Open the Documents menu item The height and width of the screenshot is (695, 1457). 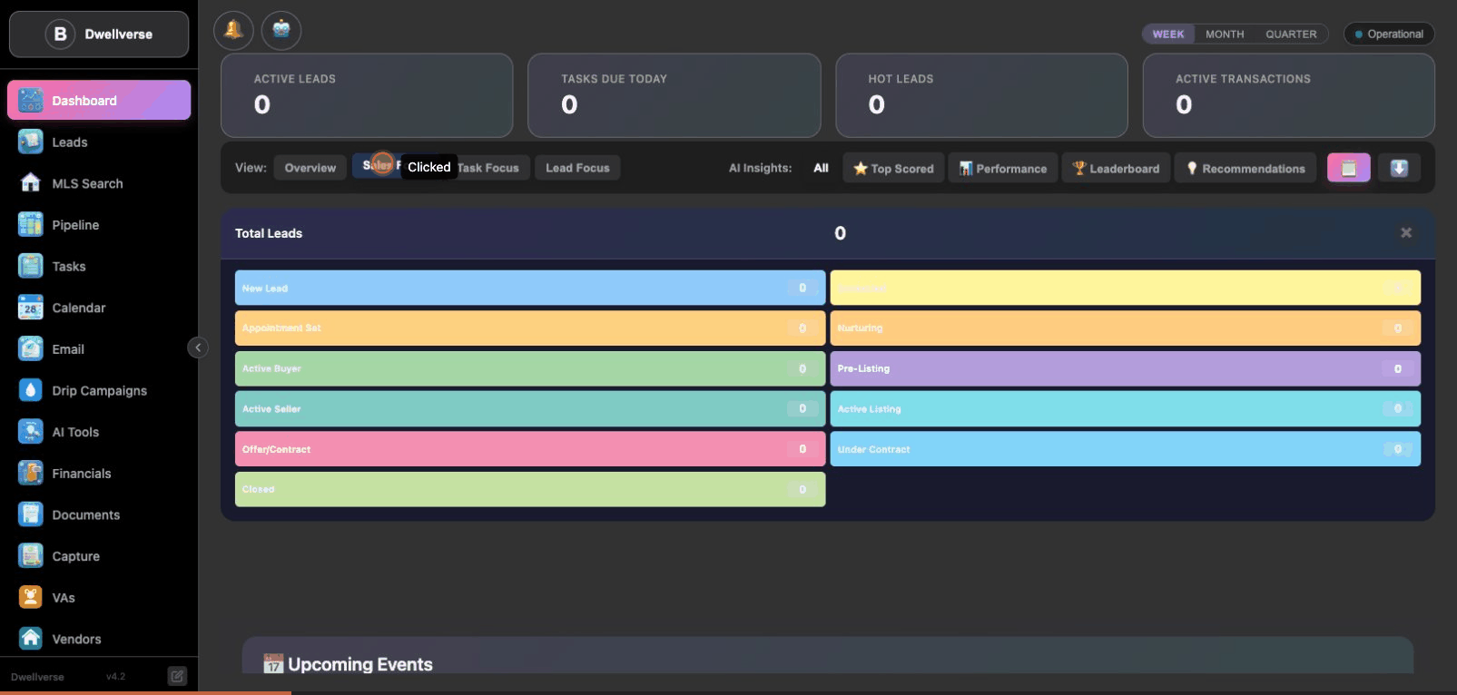[x=99, y=515]
